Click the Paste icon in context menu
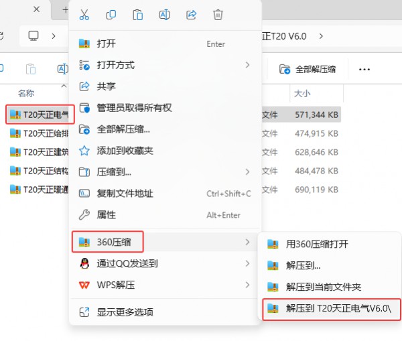 coord(137,15)
